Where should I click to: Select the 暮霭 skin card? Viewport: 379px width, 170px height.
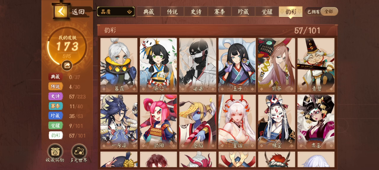point(119,65)
